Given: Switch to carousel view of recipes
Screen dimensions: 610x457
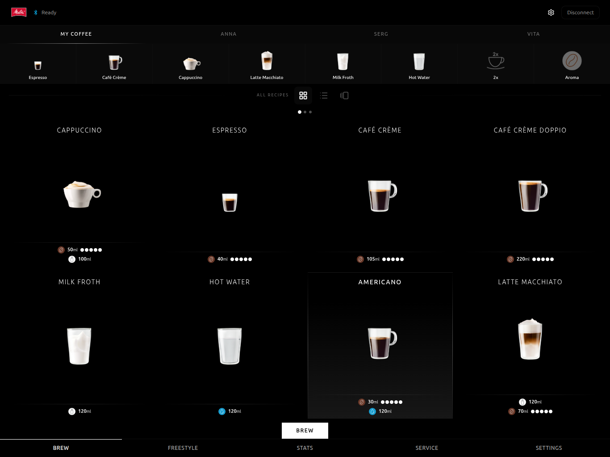Looking at the screenshot, I should (x=344, y=96).
